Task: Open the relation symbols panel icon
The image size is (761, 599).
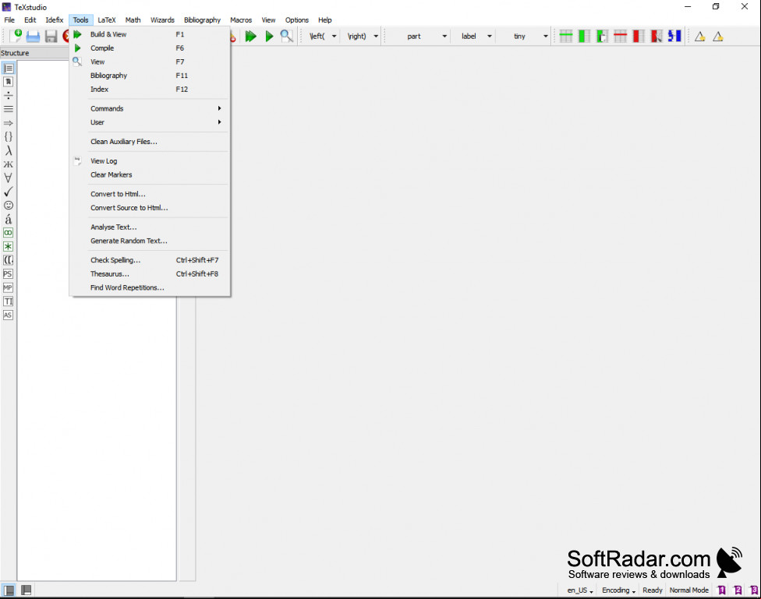Action: point(9,109)
